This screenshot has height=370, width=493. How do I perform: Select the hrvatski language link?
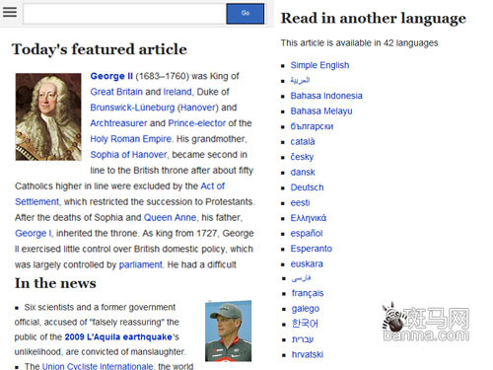(308, 354)
